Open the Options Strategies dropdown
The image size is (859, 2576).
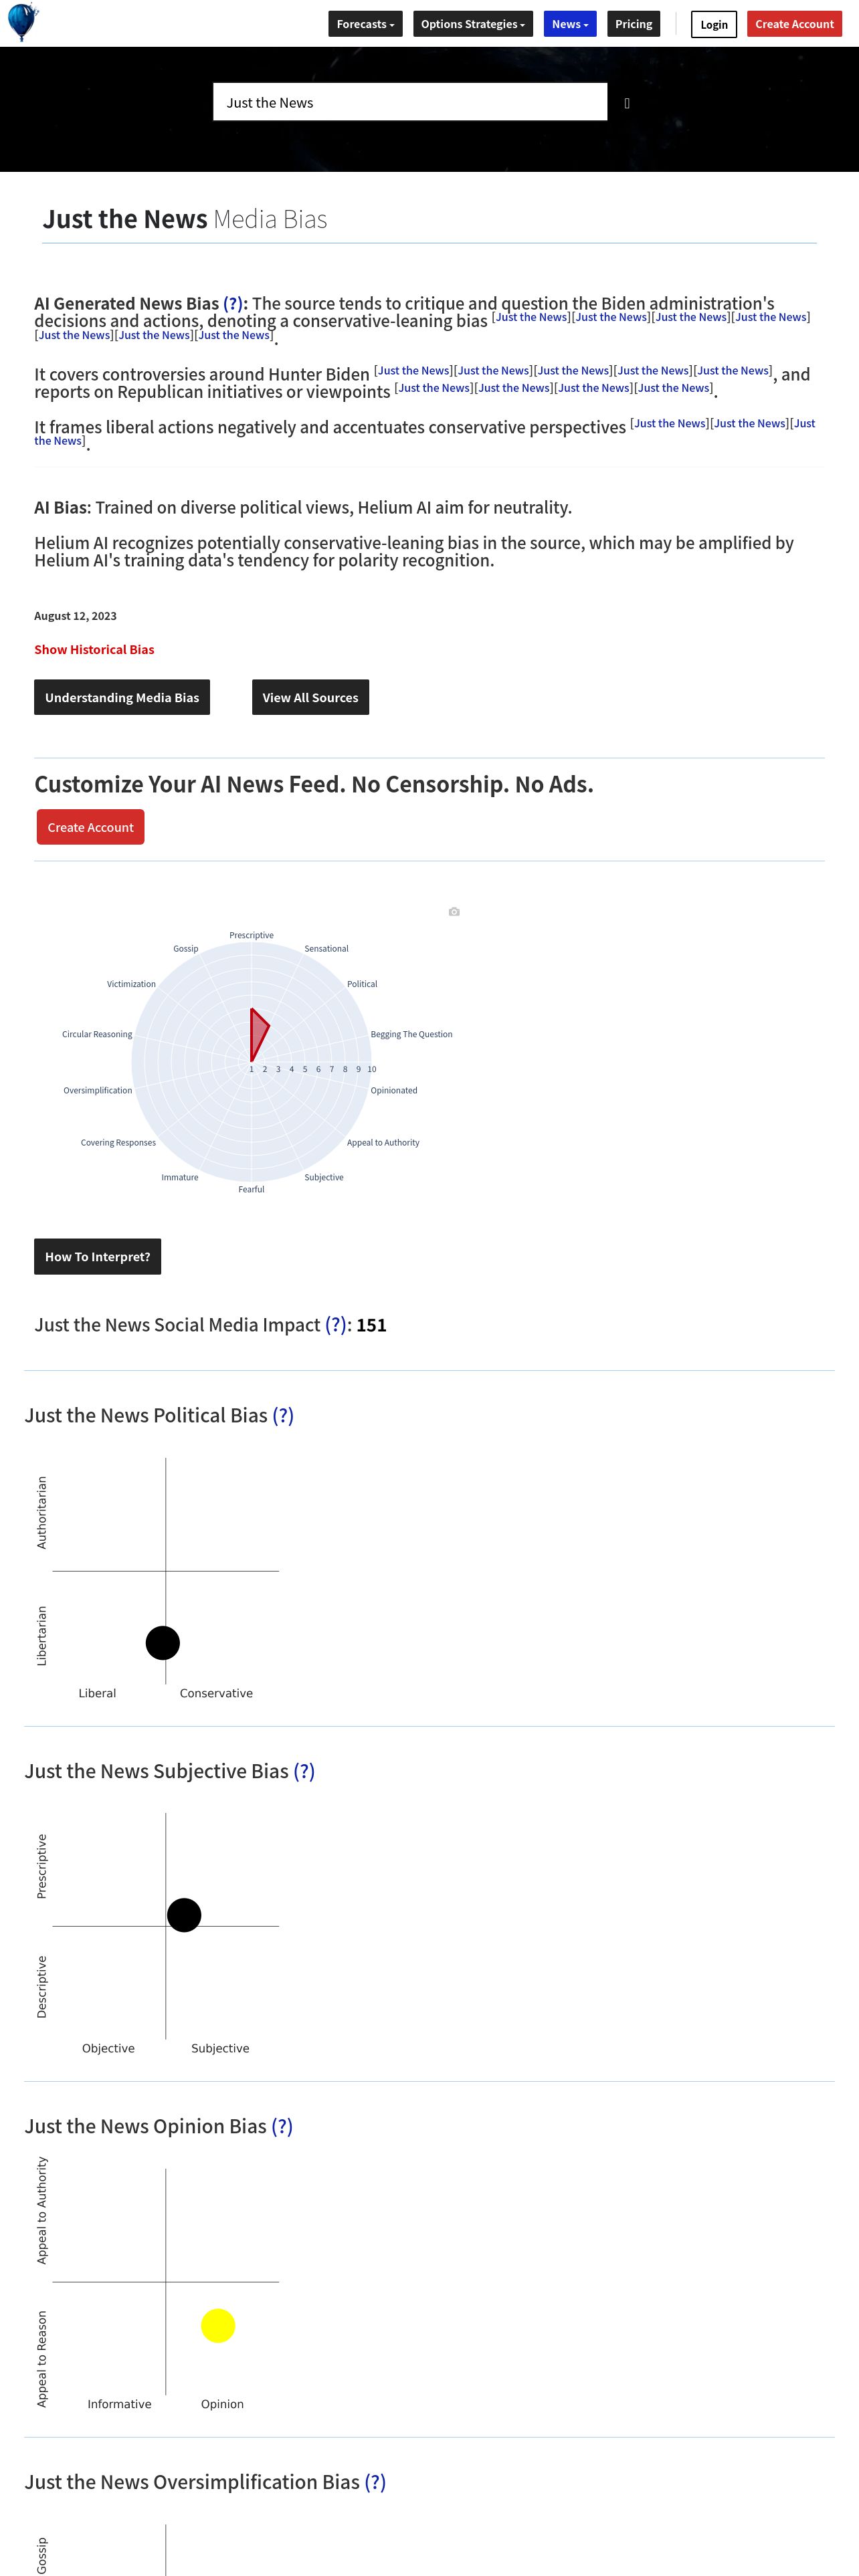472,24
